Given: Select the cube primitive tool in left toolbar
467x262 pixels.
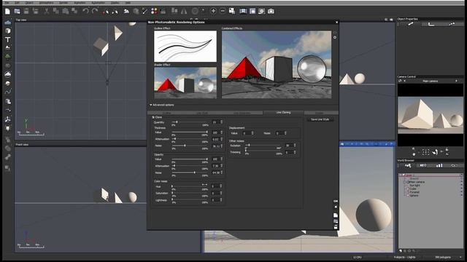Looking at the screenshot, I should (x=8, y=31).
